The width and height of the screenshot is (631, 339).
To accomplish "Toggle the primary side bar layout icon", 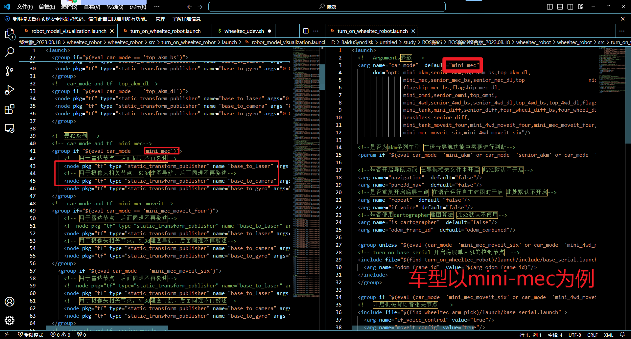I will 550,7.
